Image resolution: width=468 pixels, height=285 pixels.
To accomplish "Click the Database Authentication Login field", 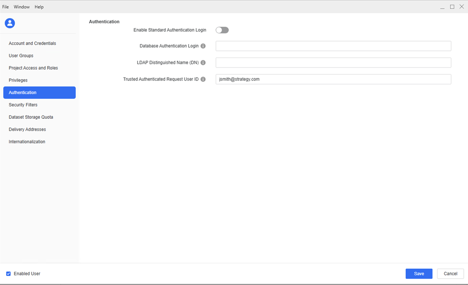I will coord(333,46).
